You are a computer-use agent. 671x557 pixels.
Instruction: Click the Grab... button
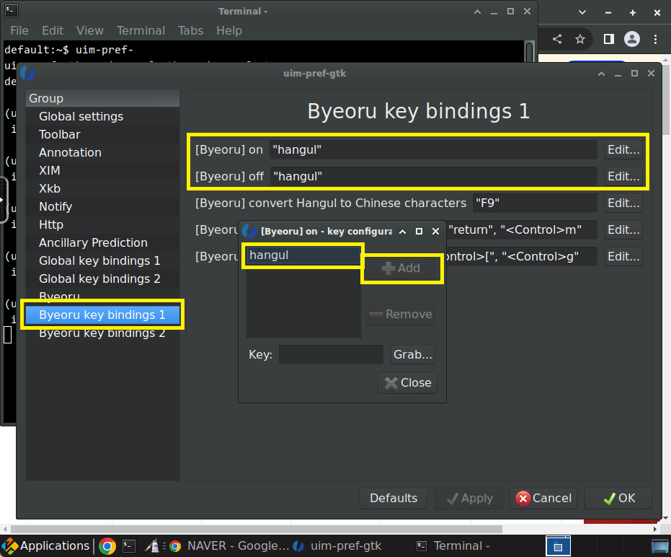click(x=412, y=355)
